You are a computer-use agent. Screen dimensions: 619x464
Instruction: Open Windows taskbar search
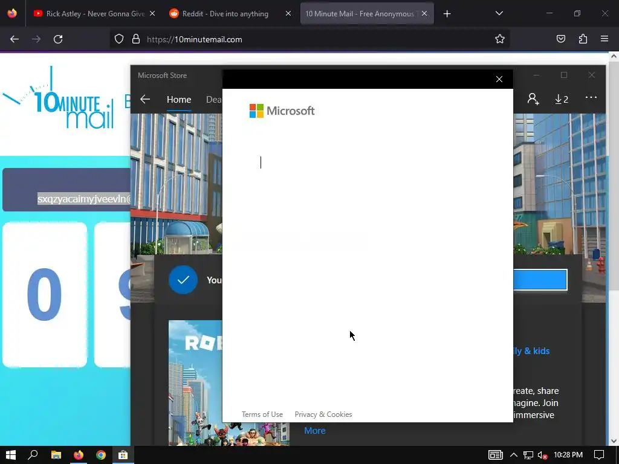[x=33, y=455]
